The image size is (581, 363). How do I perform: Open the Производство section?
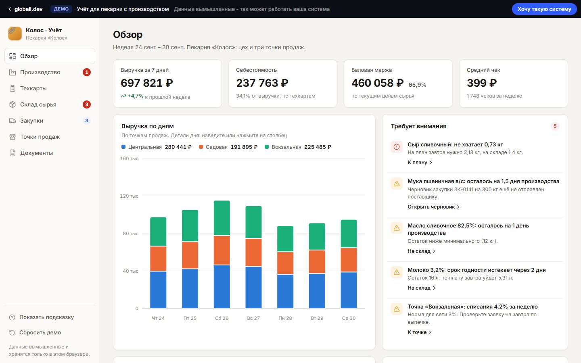(x=50, y=72)
